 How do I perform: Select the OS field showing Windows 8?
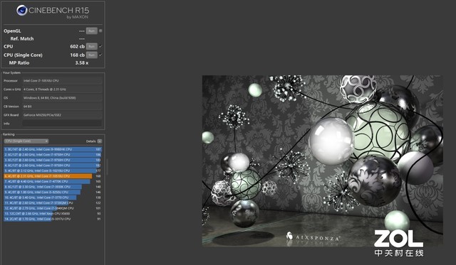tap(62, 98)
